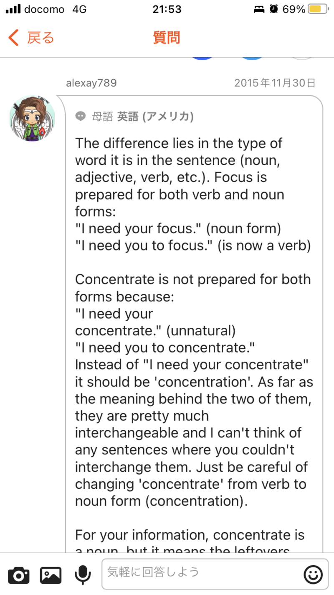Screen dimensions: 334x595
Task: Open the emoji smiley picker
Action: (x=313, y=575)
